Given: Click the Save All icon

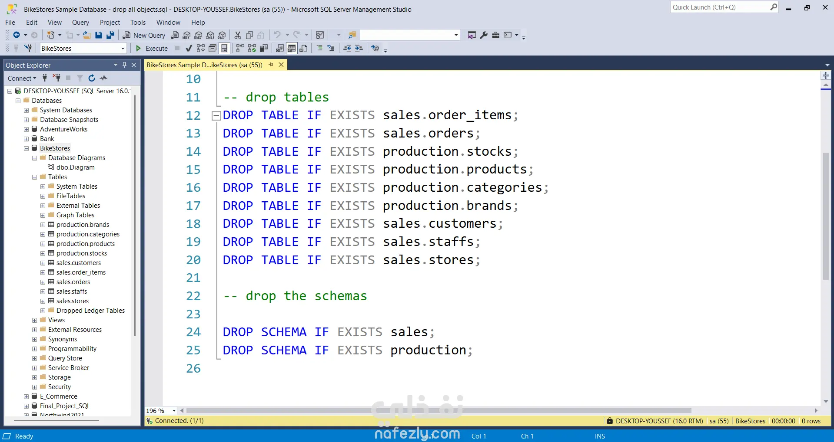Looking at the screenshot, I should (x=110, y=35).
